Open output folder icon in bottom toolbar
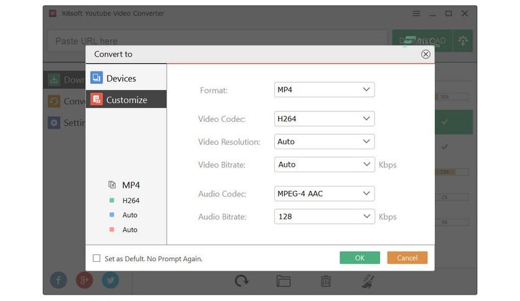 tap(284, 281)
